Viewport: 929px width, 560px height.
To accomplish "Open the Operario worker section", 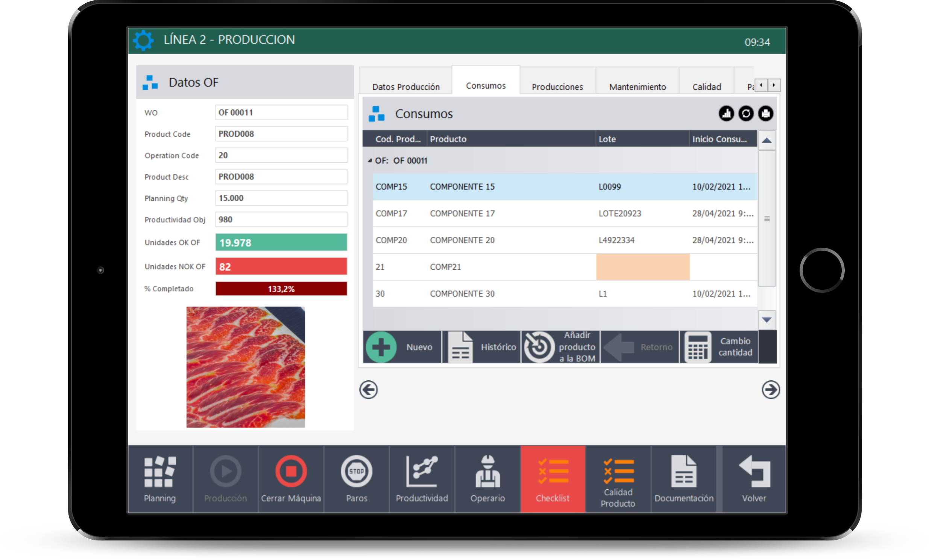I will pos(487,478).
